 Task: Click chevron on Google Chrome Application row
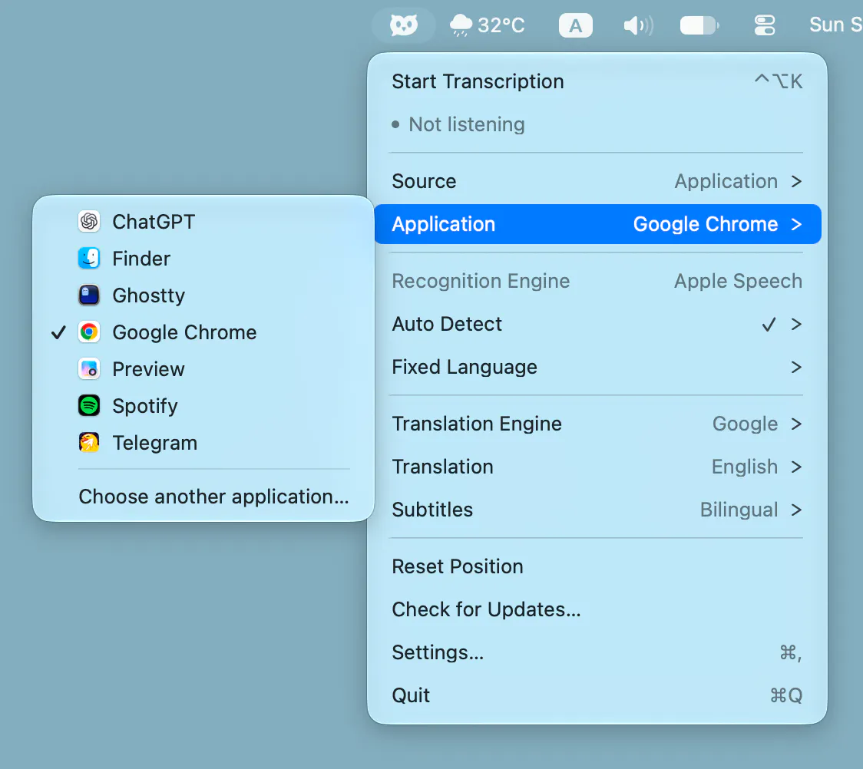pos(796,224)
